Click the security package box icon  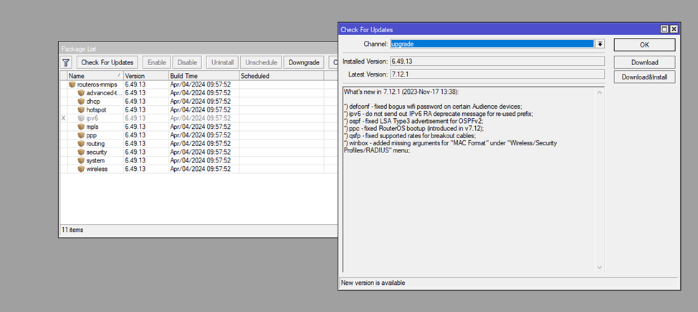[81, 152]
